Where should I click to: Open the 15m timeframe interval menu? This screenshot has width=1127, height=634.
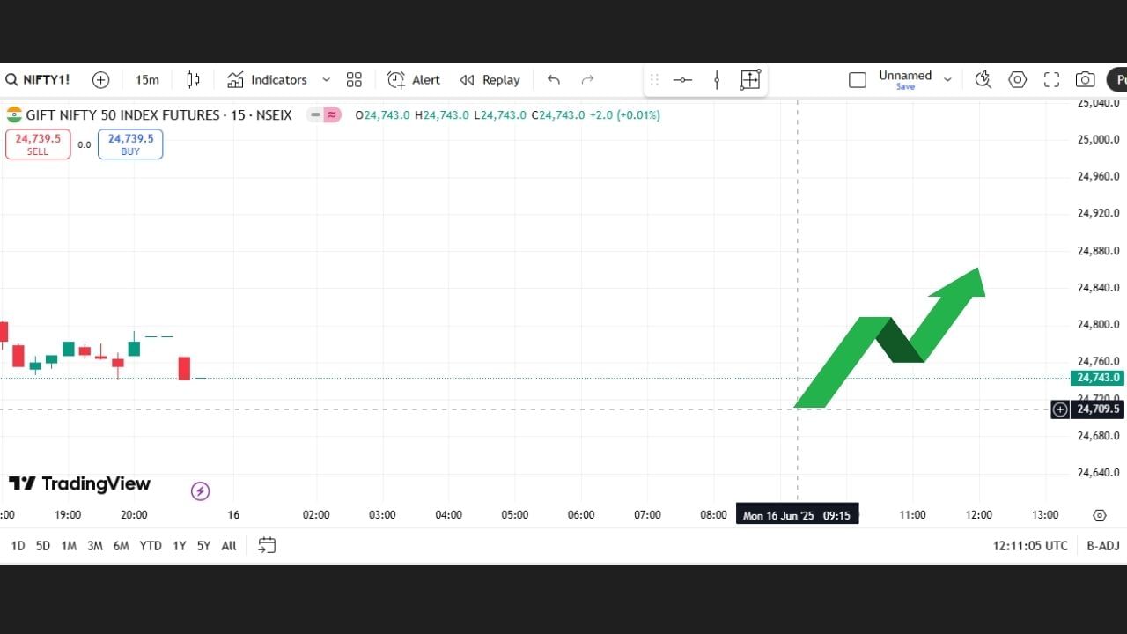[147, 80]
